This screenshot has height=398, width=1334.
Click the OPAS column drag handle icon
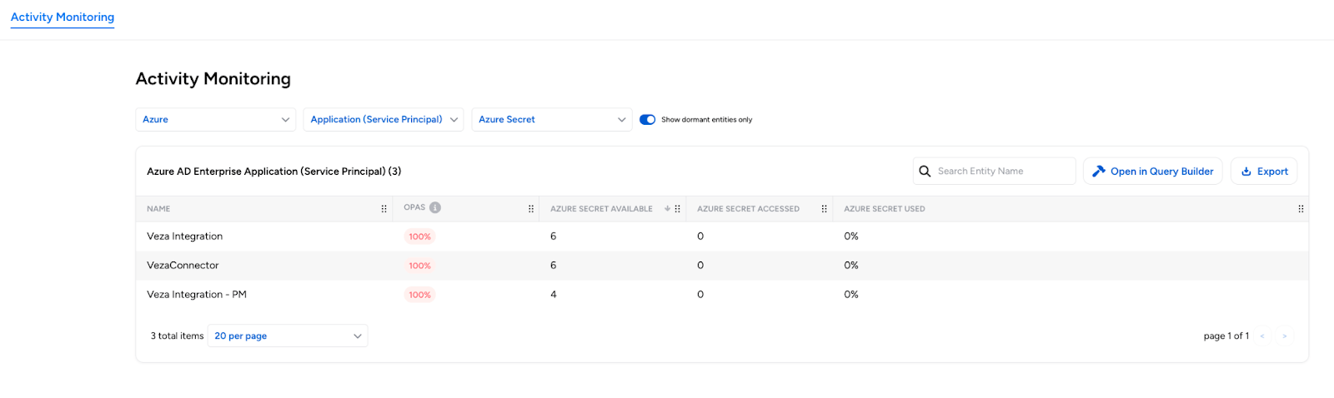531,209
